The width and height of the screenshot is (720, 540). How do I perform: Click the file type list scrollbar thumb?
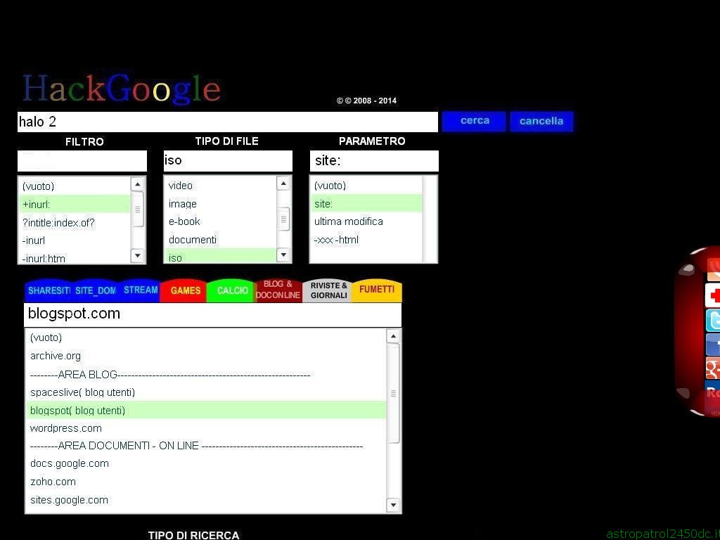[284, 219]
